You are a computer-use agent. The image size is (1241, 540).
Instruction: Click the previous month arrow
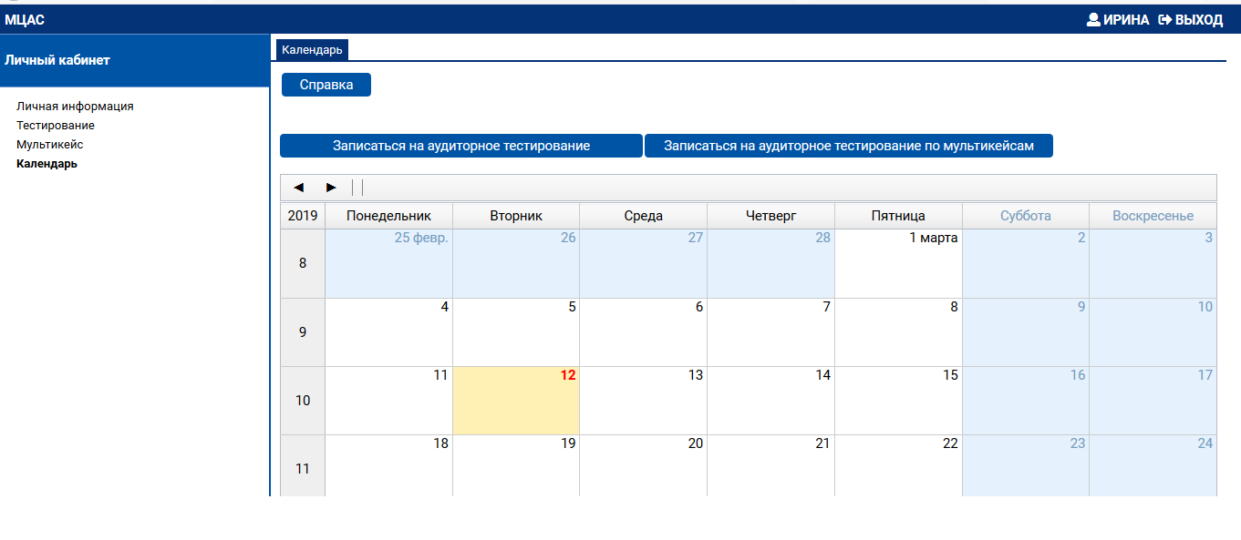(x=298, y=188)
